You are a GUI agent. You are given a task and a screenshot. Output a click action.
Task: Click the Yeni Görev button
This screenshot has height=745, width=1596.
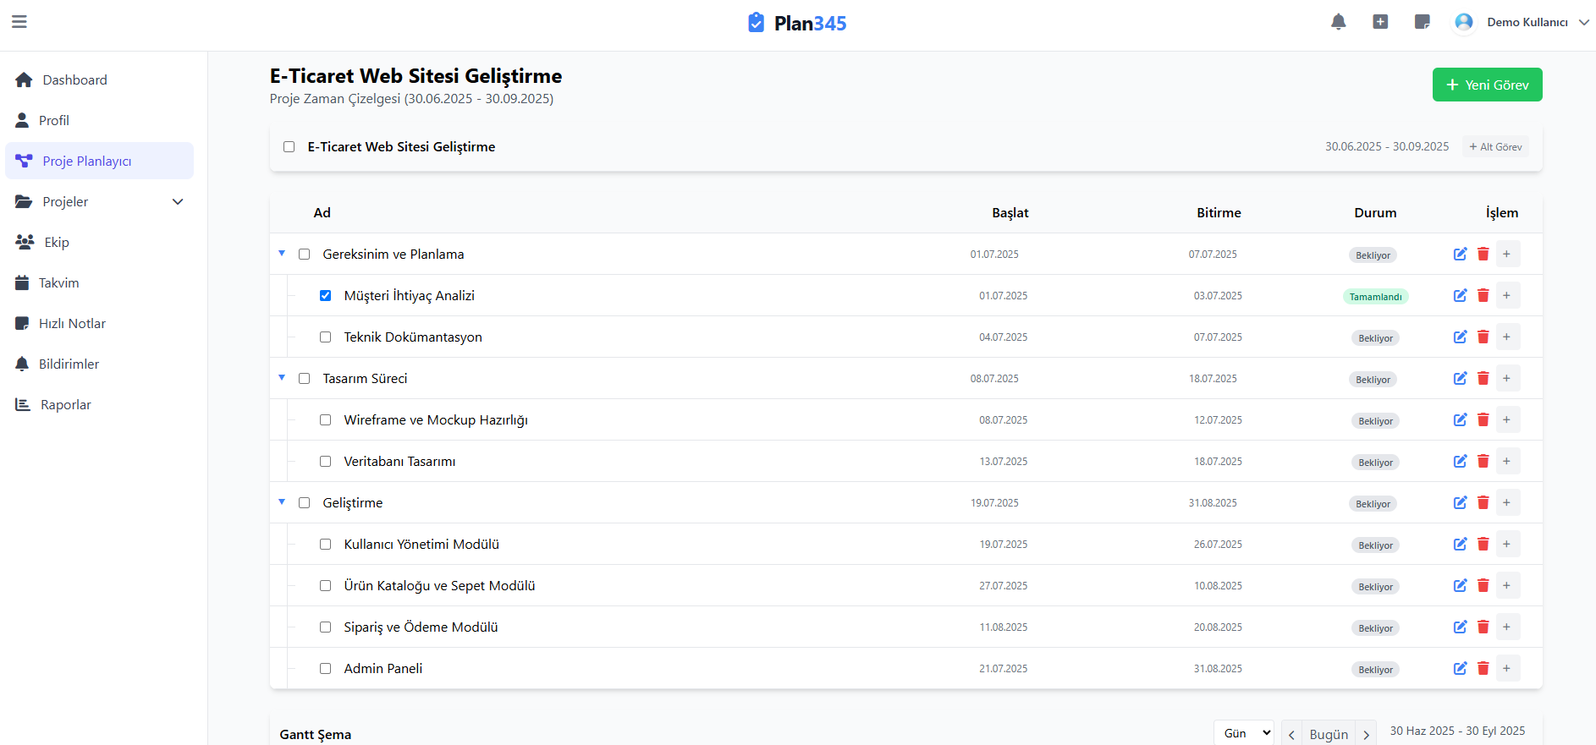[1487, 85]
